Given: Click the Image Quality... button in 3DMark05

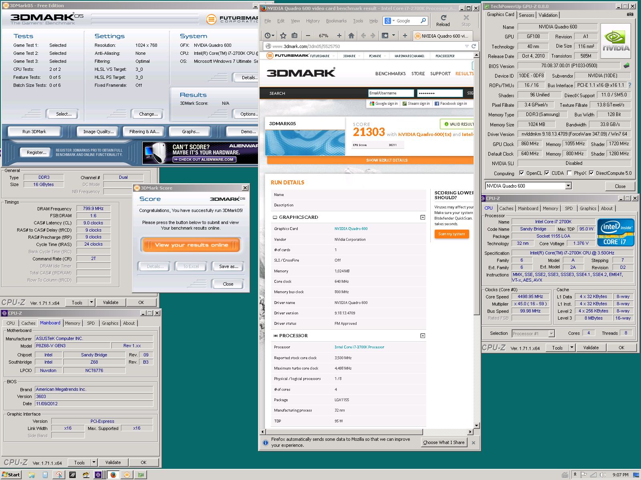Looking at the screenshot, I should pyautogui.click(x=99, y=132).
